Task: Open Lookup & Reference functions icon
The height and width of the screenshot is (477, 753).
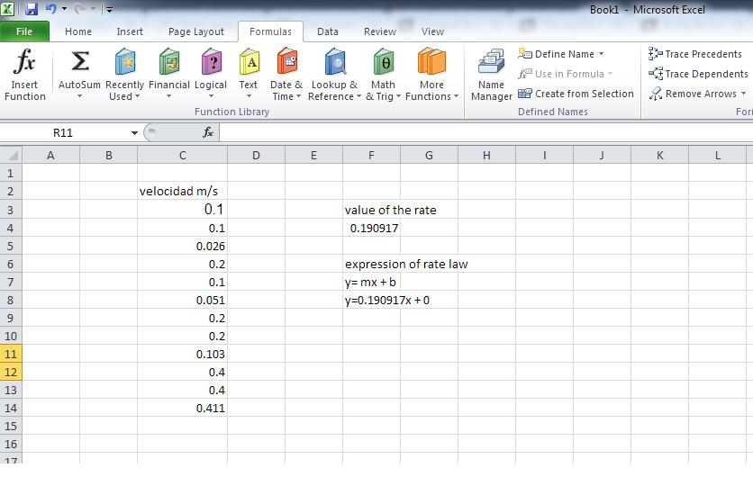Action: click(334, 61)
